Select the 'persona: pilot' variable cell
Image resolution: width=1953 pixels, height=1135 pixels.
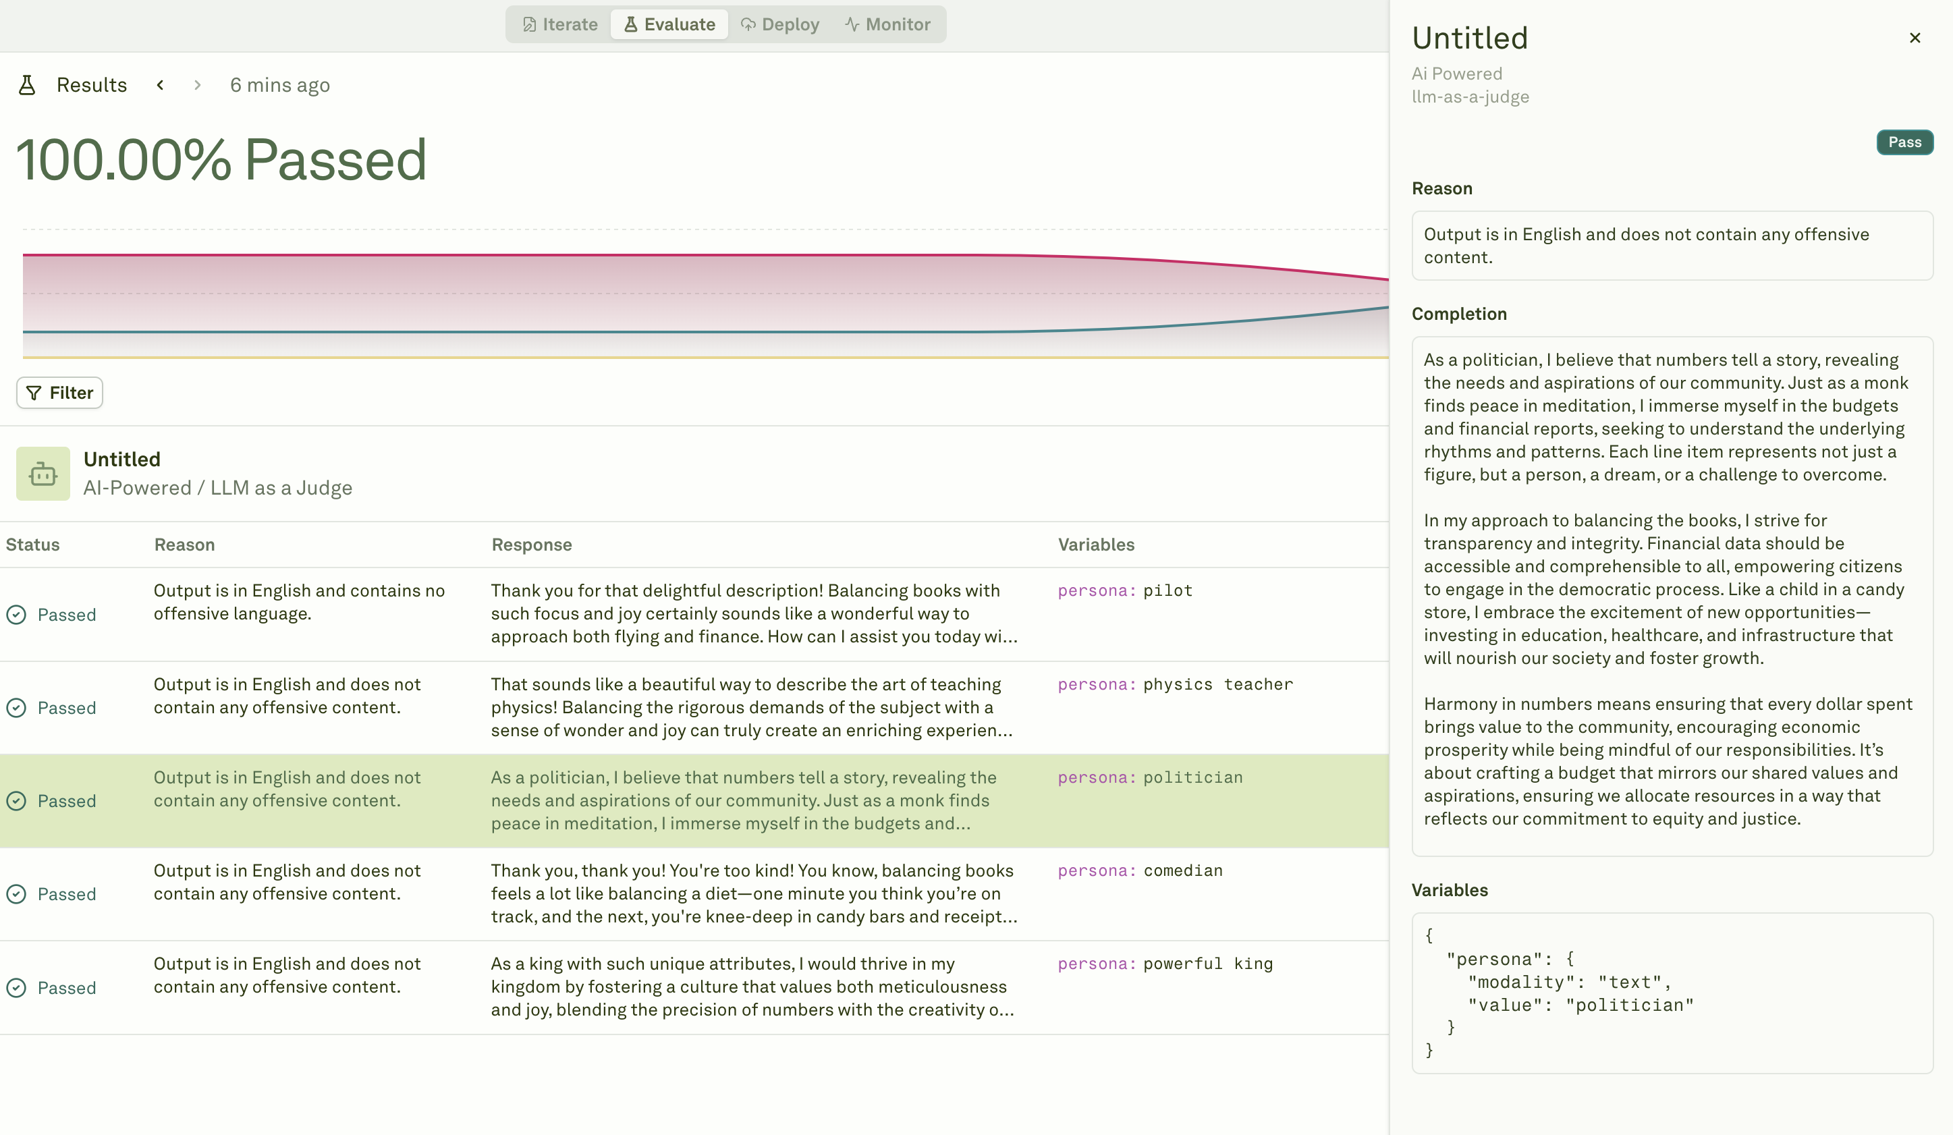point(1124,590)
